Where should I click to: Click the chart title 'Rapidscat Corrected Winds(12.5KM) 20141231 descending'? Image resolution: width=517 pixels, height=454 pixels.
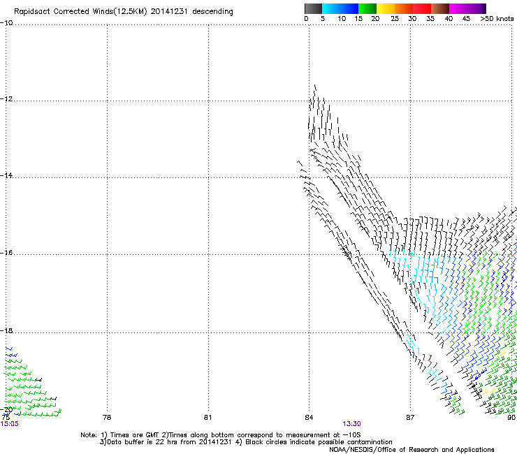(x=124, y=12)
